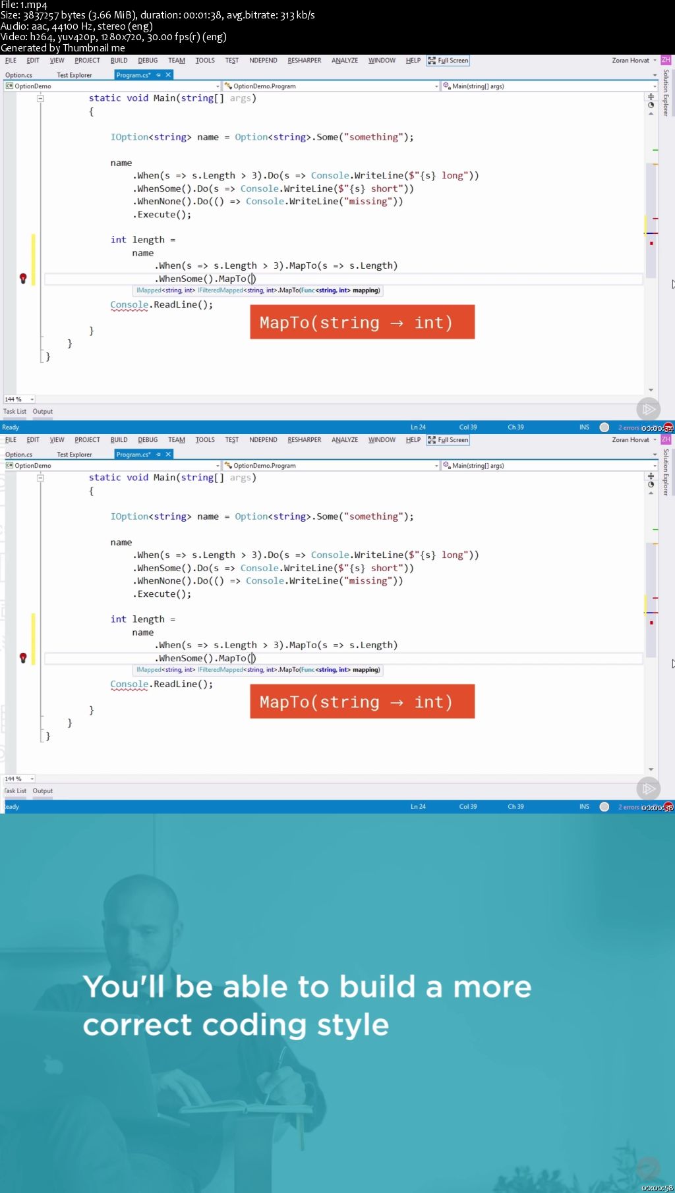Open TOOLS menu in lower frame
The height and width of the screenshot is (1193, 675).
(205, 440)
